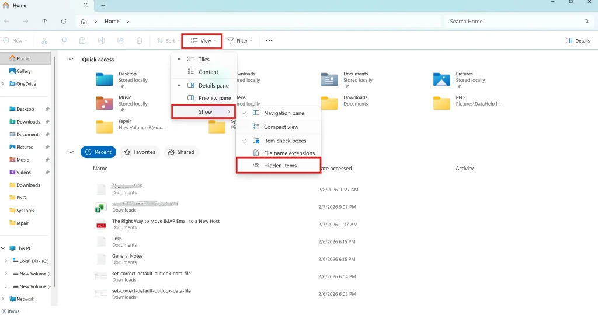The image size is (598, 315).
Task: Select Gallery in navigation pane
Action: coord(20,71)
